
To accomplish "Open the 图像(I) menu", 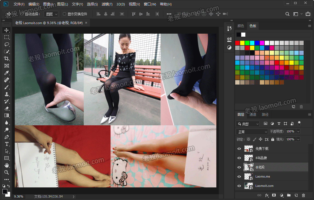I will (48, 4).
